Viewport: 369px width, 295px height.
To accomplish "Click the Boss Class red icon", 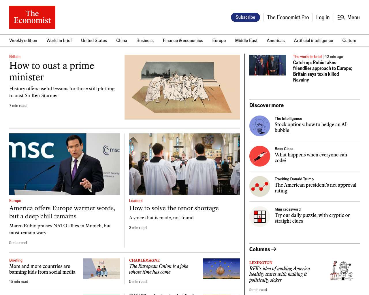I will coord(259,156).
